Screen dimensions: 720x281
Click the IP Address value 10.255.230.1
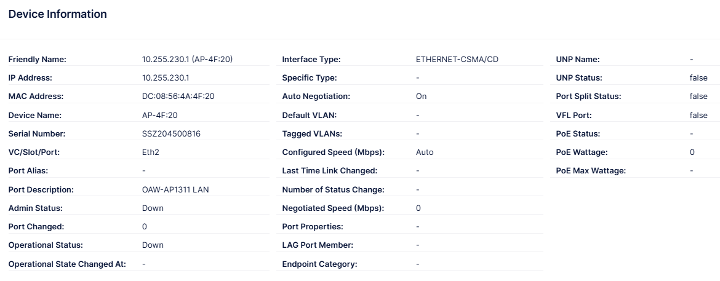pos(166,78)
